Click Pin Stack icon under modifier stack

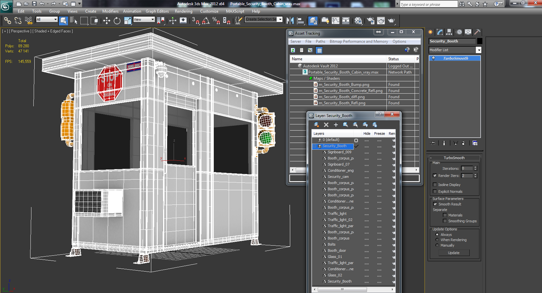(433, 143)
